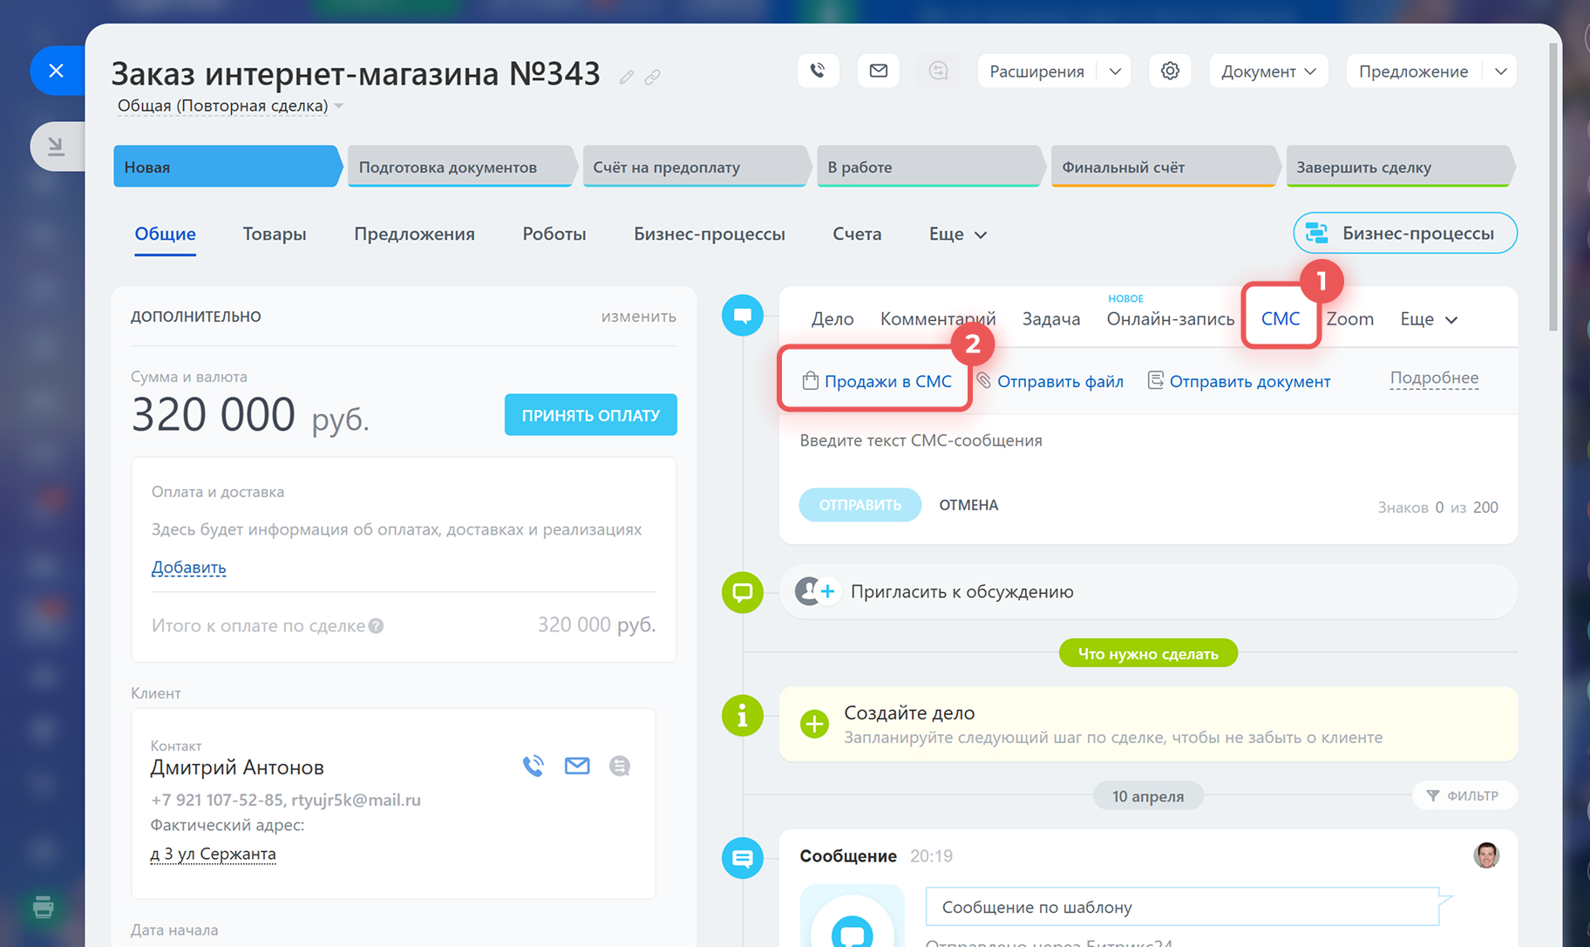Expand the Еще menu in main tabs
This screenshot has height=947, width=1590.
click(x=958, y=234)
